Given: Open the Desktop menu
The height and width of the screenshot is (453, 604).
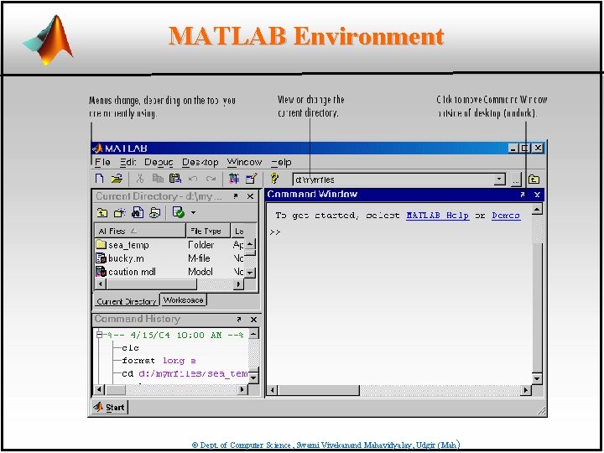Looking at the screenshot, I should click(200, 162).
